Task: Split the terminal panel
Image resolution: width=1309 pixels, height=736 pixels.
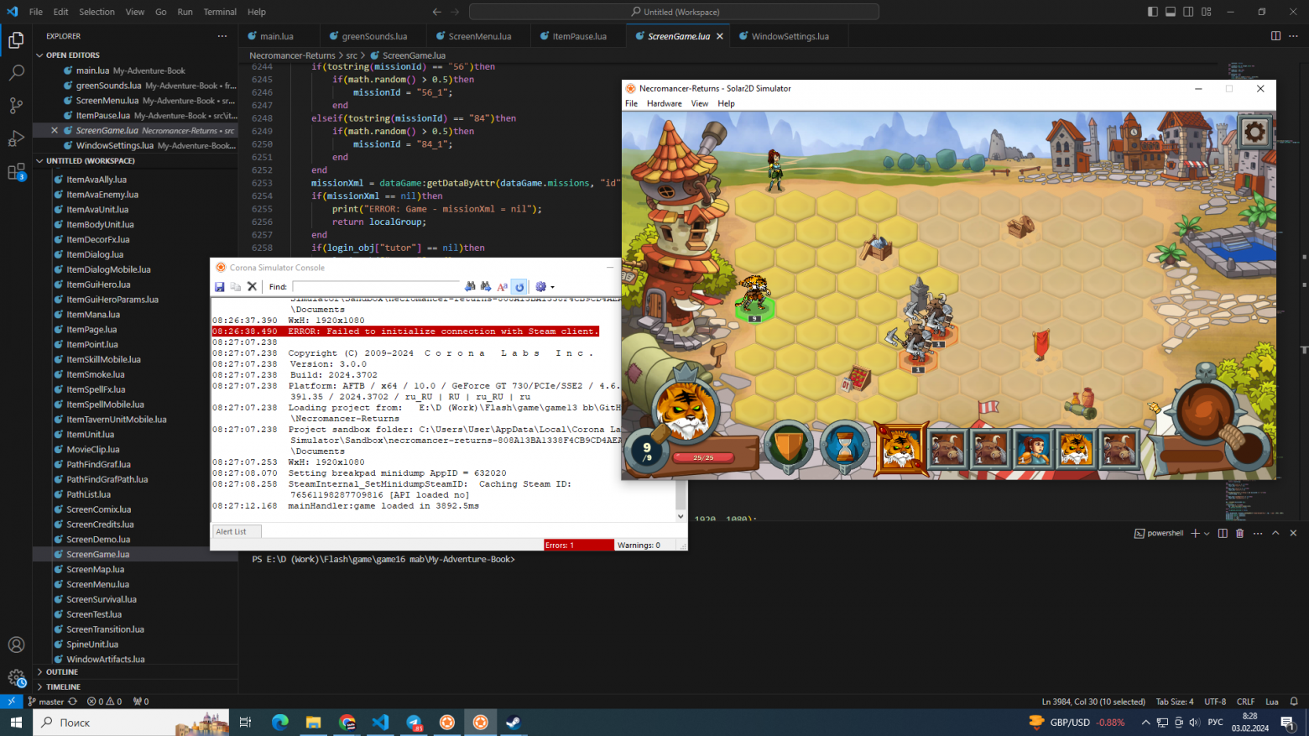Action: point(1223,533)
